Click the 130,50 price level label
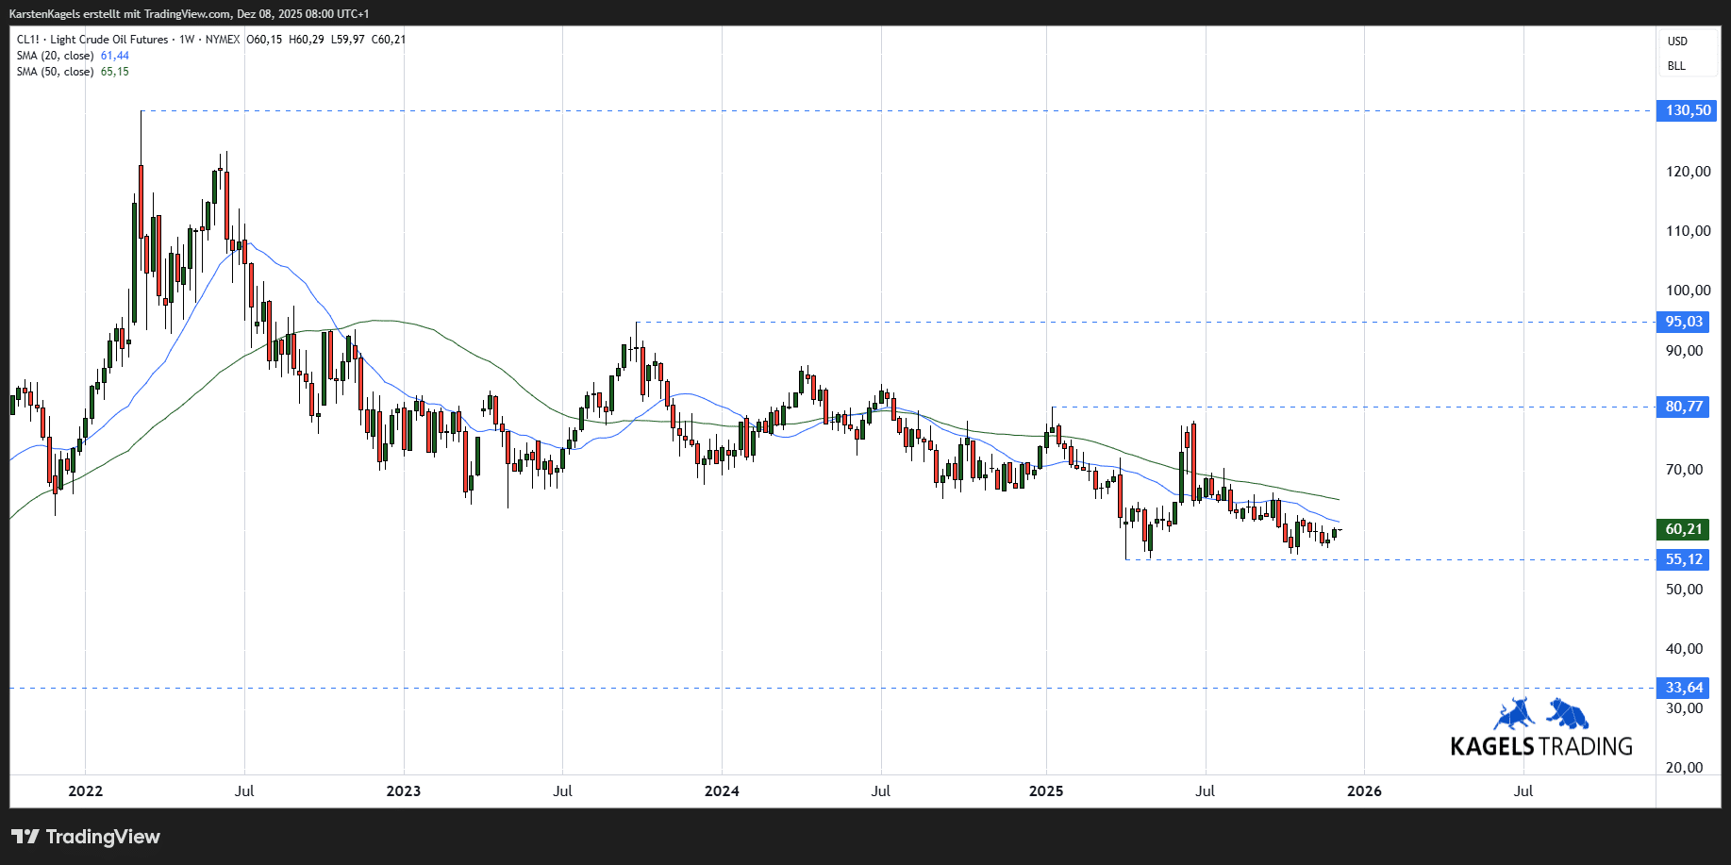Viewport: 1731px width, 865px height. (1687, 110)
